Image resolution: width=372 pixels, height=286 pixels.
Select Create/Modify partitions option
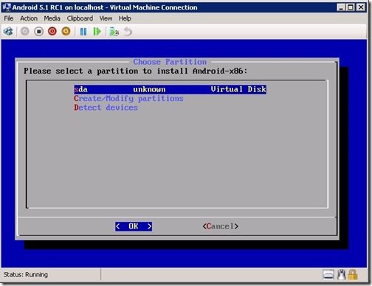click(128, 99)
